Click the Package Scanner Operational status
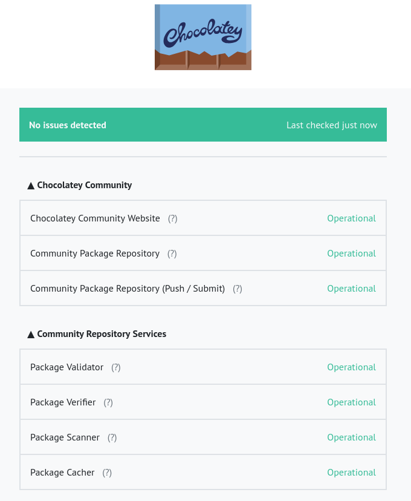This screenshot has width=411, height=501. (x=351, y=437)
